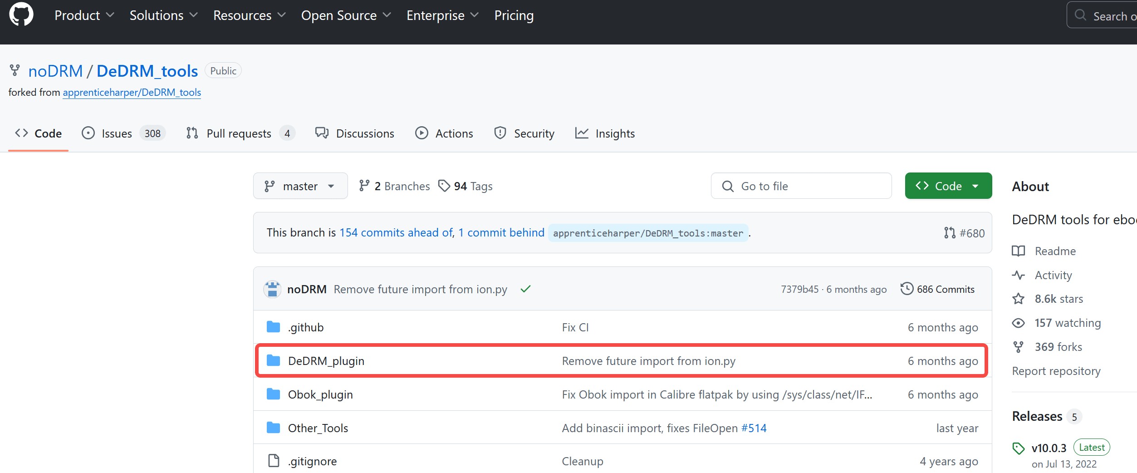The image size is (1137, 473).
Task: Open the Obok_plugin folder
Action: coord(320,394)
